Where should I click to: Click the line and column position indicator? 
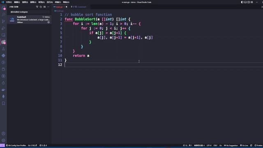pyautogui.click(x=187, y=145)
